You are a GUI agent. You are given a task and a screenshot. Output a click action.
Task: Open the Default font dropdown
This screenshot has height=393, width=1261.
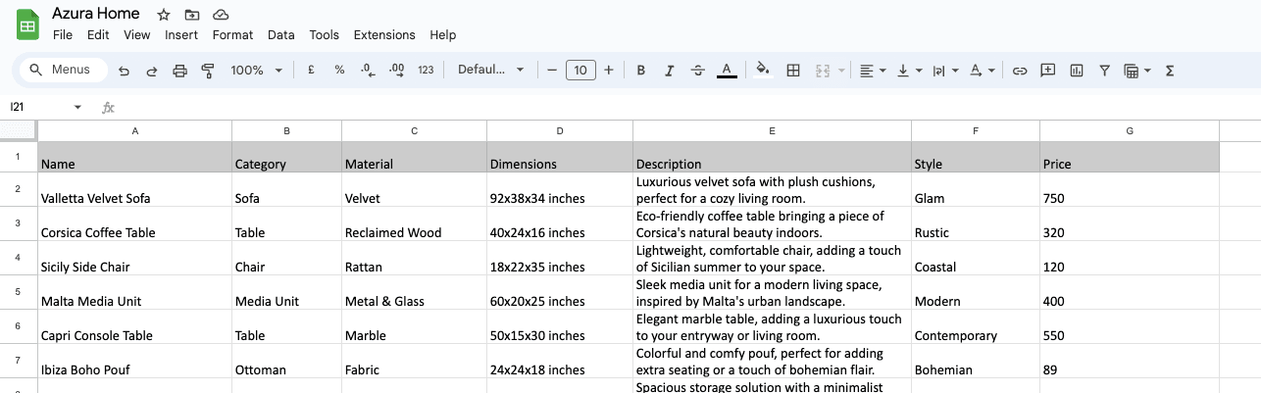coord(491,71)
